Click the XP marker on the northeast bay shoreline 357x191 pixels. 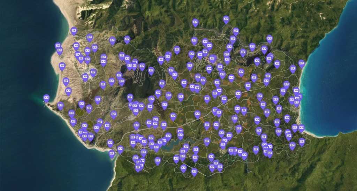pos(302,63)
